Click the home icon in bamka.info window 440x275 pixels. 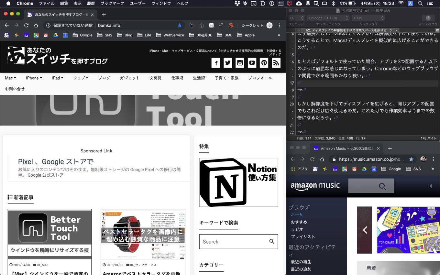pyautogui.click(x=36, y=25)
